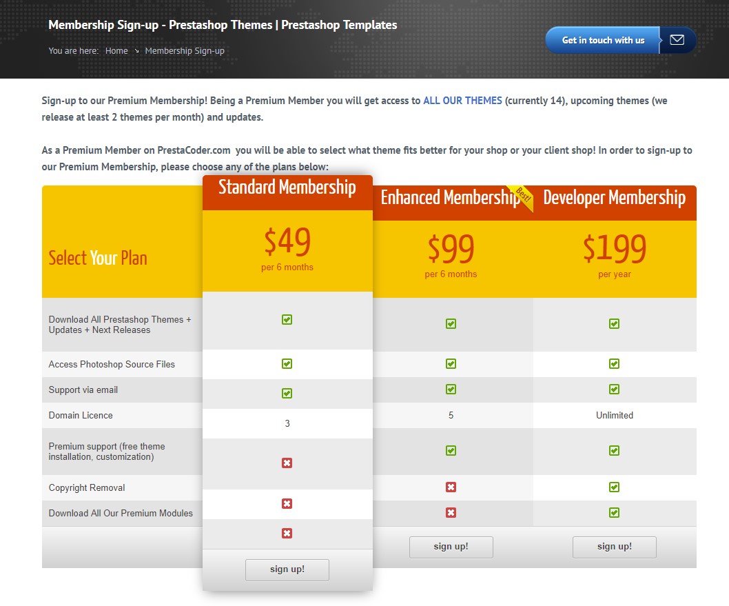Image resolution: width=729 pixels, height=606 pixels.
Task: Click Enhanced plan's check for Access Photoshop Source Files
Action: click(451, 364)
